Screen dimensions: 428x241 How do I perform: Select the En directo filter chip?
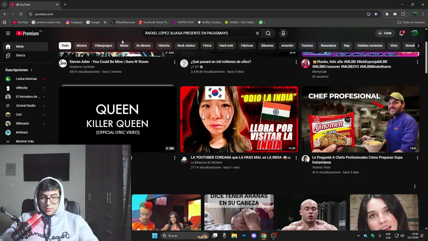(143, 46)
